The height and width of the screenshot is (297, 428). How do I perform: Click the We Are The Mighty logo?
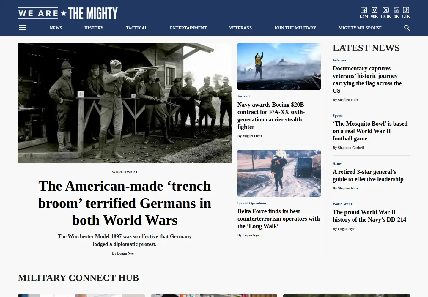tap(68, 13)
